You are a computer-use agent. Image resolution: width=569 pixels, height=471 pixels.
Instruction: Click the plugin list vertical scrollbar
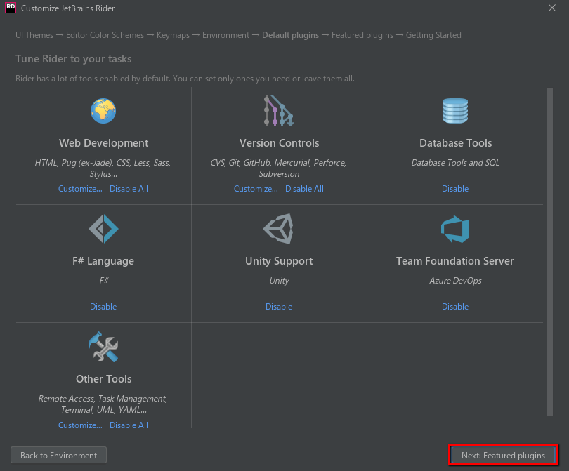[550, 251]
